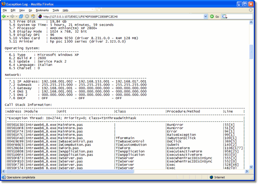Screen dimensions: 258x184
Task: Click the 'Italian' language value
Action: [x=45, y=65]
